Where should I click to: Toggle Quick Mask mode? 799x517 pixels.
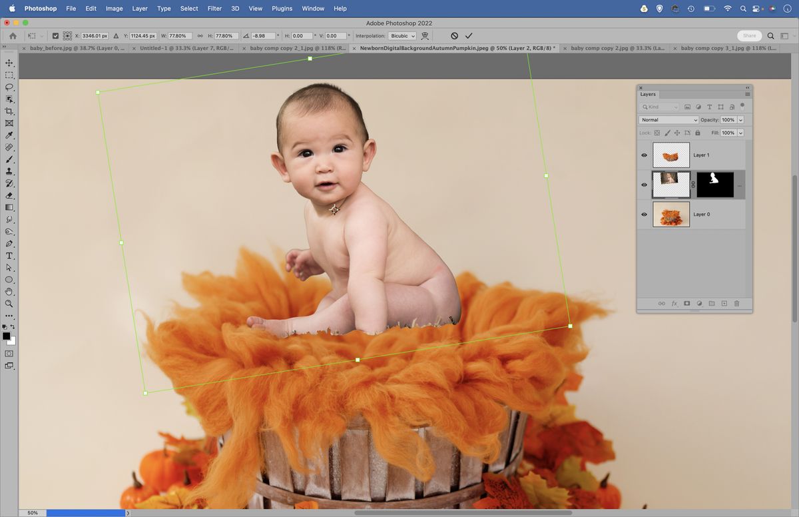9,353
